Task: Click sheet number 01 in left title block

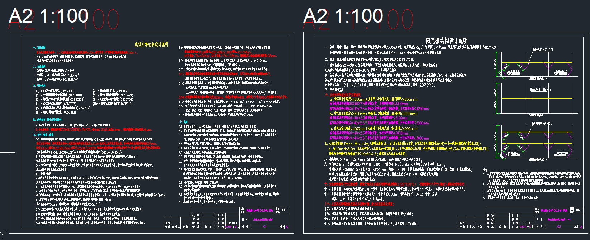Action: coord(265,227)
